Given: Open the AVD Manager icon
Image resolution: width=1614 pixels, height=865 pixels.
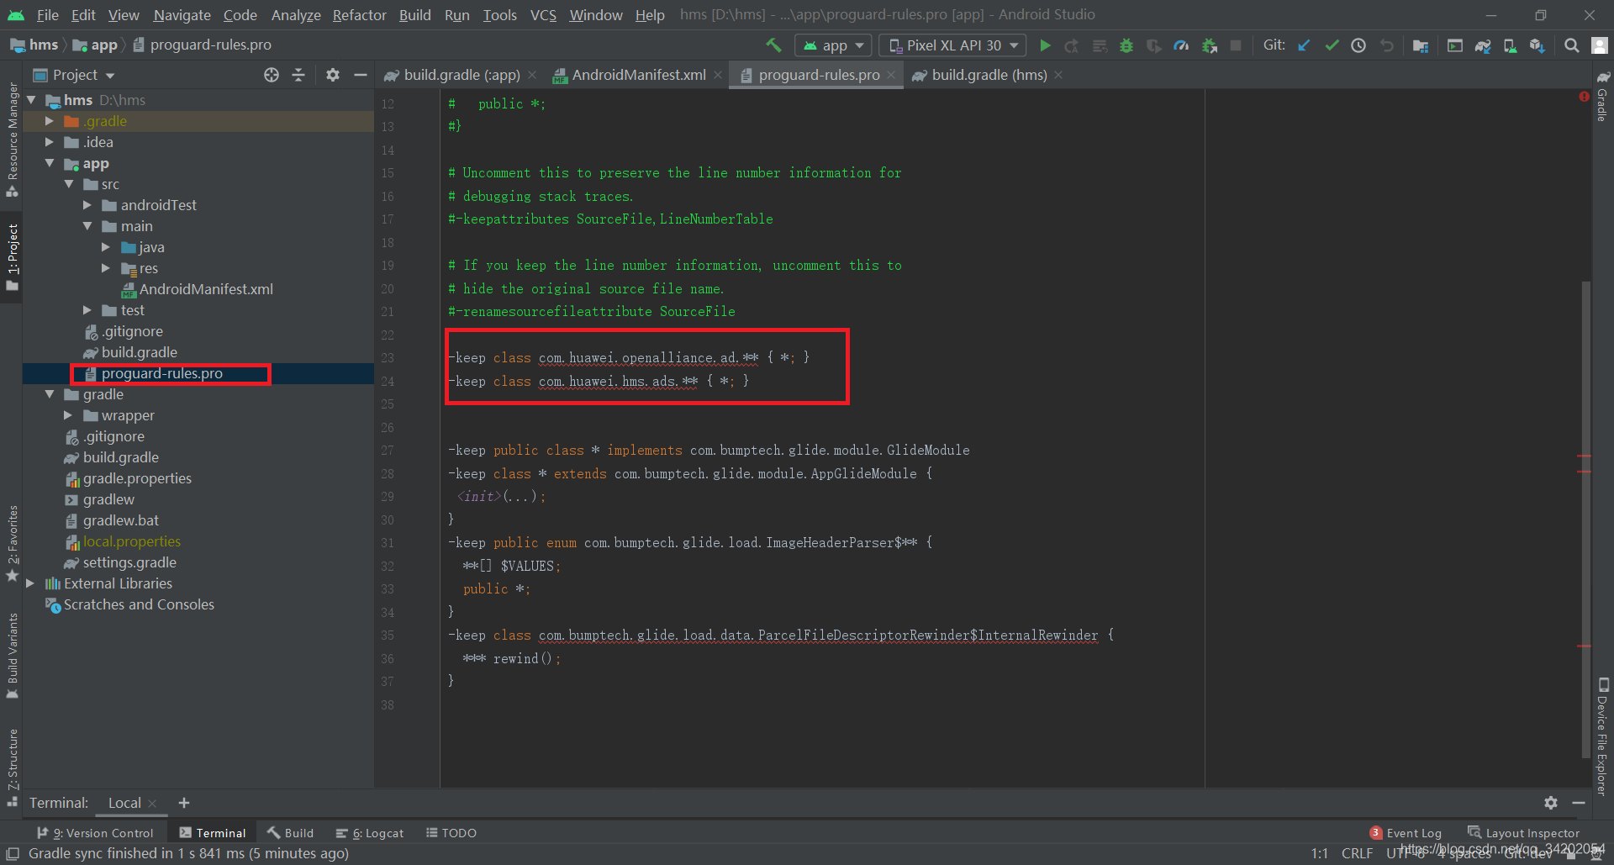Looking at the screenshot, I should coord(1510,45).
